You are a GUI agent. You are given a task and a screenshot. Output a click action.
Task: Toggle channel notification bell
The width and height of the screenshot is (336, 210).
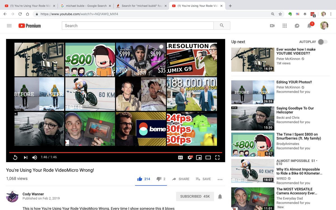click(220, 197)
